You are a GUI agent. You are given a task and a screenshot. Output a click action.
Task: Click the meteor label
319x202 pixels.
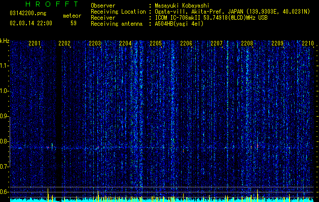point(72,16)
